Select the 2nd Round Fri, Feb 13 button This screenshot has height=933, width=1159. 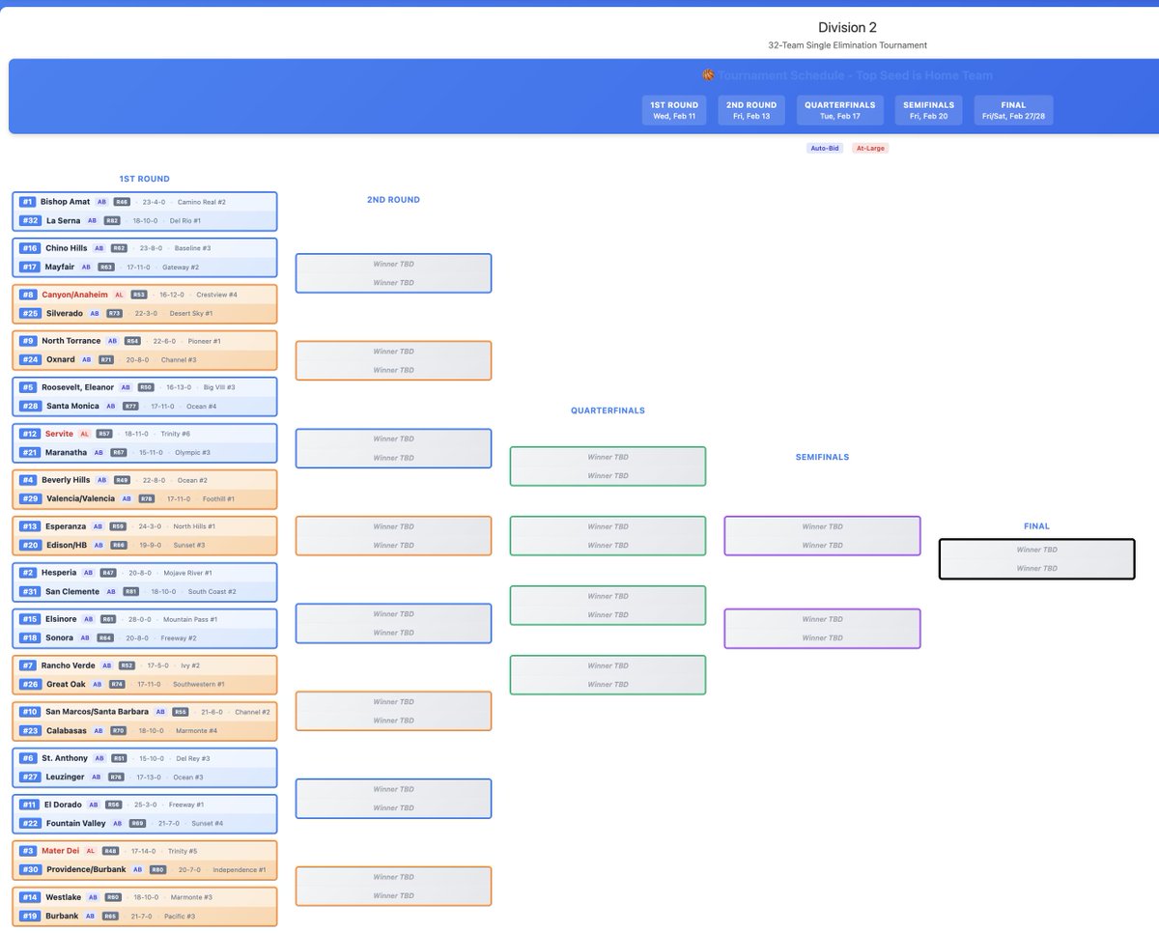(x=751, y=110)
